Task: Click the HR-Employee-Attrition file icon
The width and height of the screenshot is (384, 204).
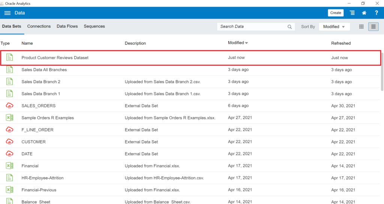Action: [9, 178]
